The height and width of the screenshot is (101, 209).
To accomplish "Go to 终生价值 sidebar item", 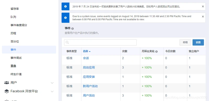I will pos(16,74).
